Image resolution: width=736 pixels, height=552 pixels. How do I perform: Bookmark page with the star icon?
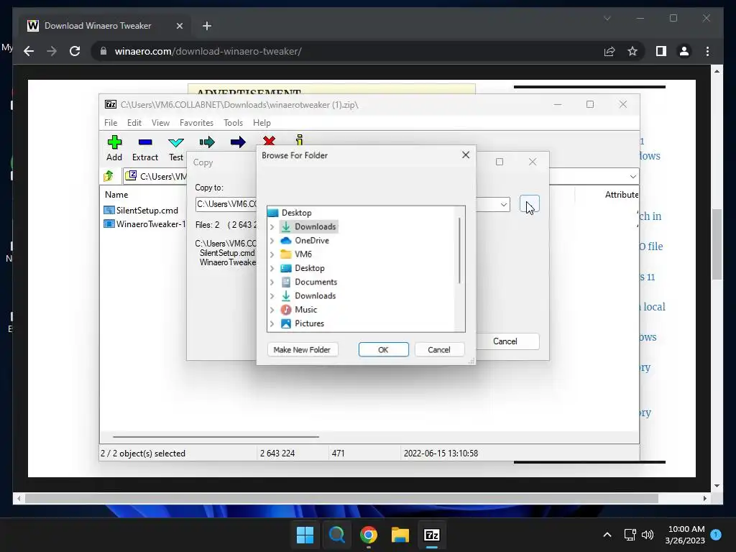tap(632, 51)
